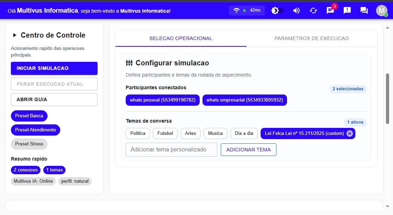Focus the Adicionar tema personalizado input field
Image resolution: width=393 pixels, height=215 pixels.
click(x=171, y=150)
